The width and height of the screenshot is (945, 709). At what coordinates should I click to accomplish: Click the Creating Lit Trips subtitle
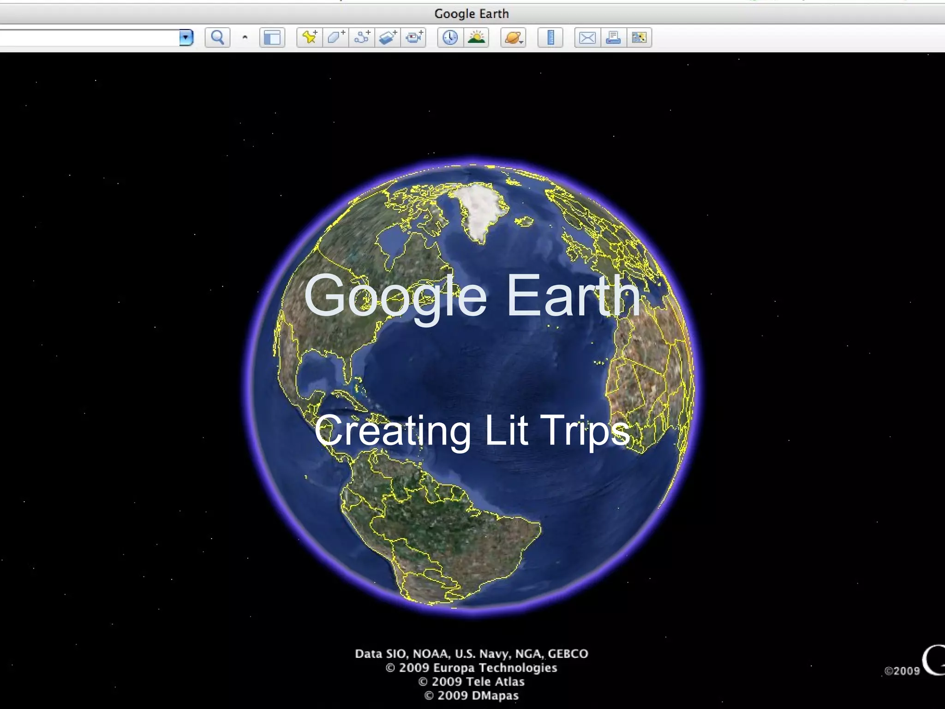(x=472, y=430)
